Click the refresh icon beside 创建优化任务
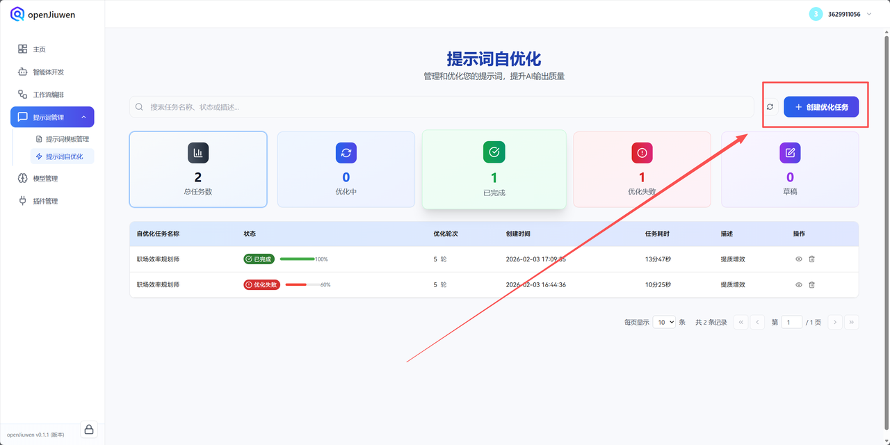Viewport: 890px width, 445px height. [770, 107]
